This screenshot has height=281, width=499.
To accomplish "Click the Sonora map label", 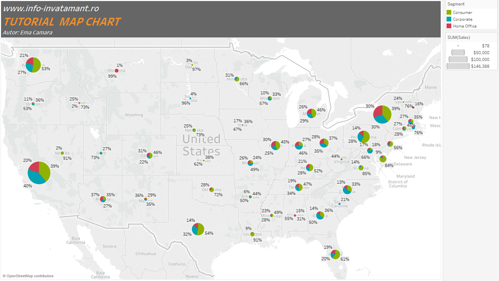I will pos(109,247).
